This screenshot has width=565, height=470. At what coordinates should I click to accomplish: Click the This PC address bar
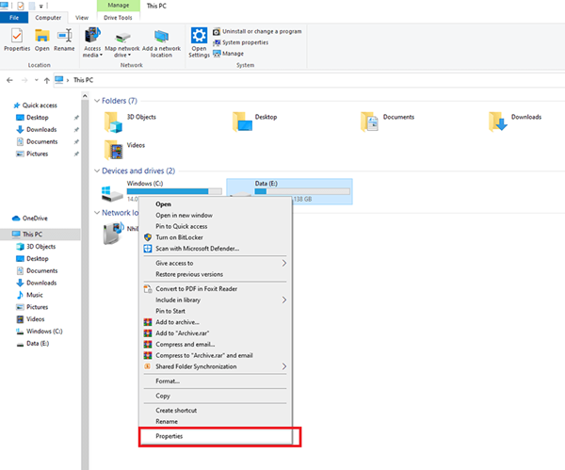282,80
